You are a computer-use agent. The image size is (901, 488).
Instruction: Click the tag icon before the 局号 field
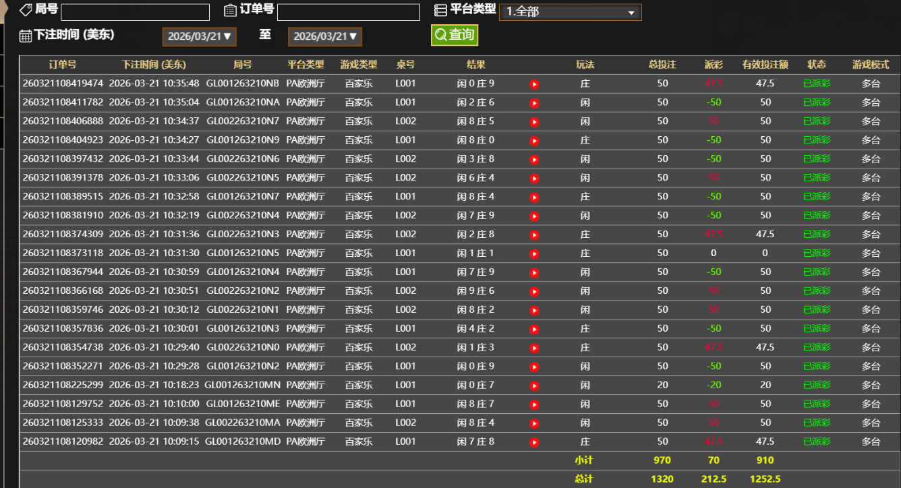coord(26,10)
